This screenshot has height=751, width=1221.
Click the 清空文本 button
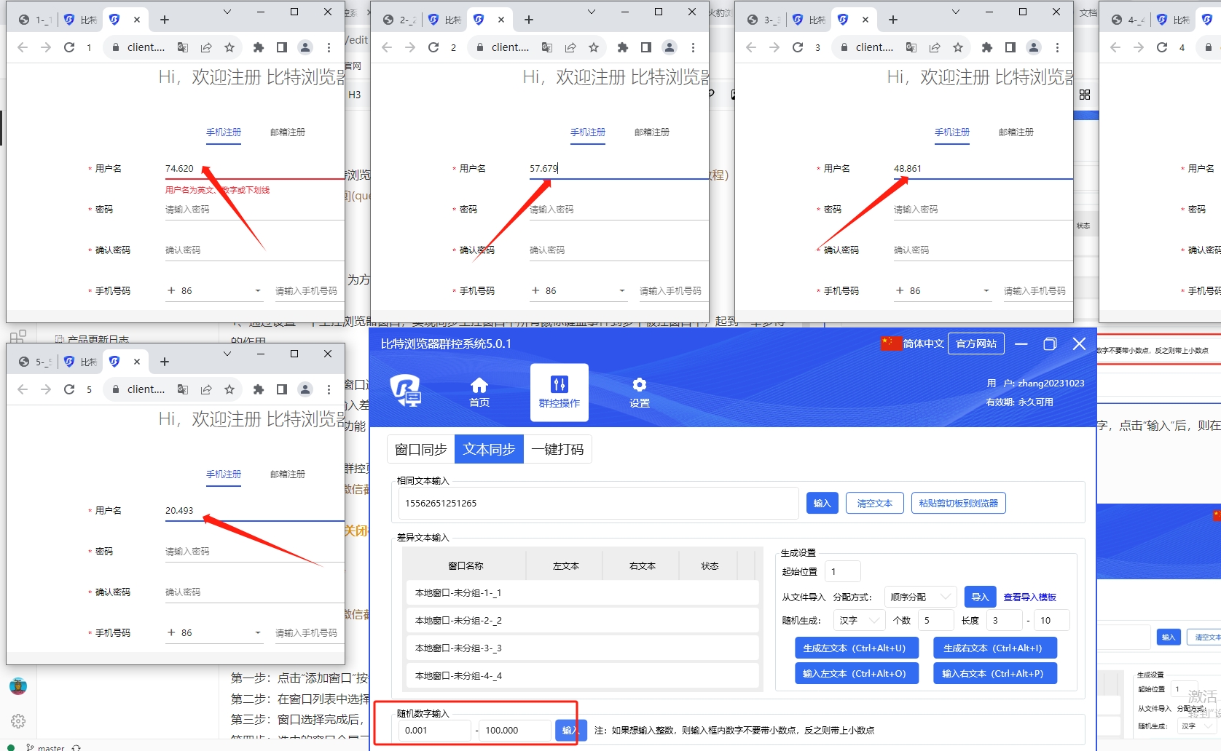(875, 503)
